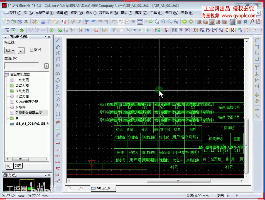Select the Aligned dimension tool
Image resolution: width=265 pixels, height=200 pixels.
[x=58, y=149]
